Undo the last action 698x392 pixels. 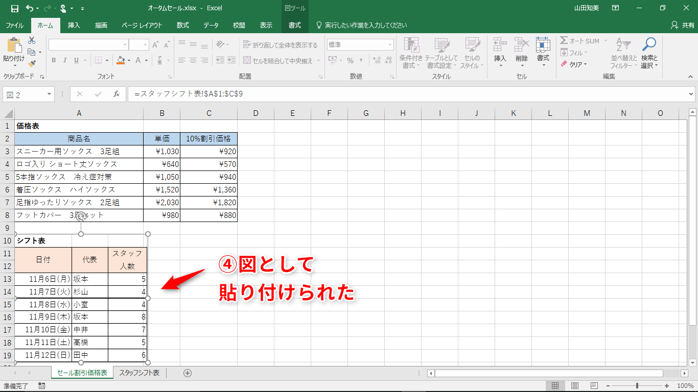30,8
